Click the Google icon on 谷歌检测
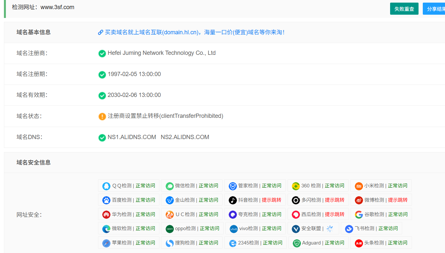The width and height of the screenshot is (445, 253). point(359,214)
